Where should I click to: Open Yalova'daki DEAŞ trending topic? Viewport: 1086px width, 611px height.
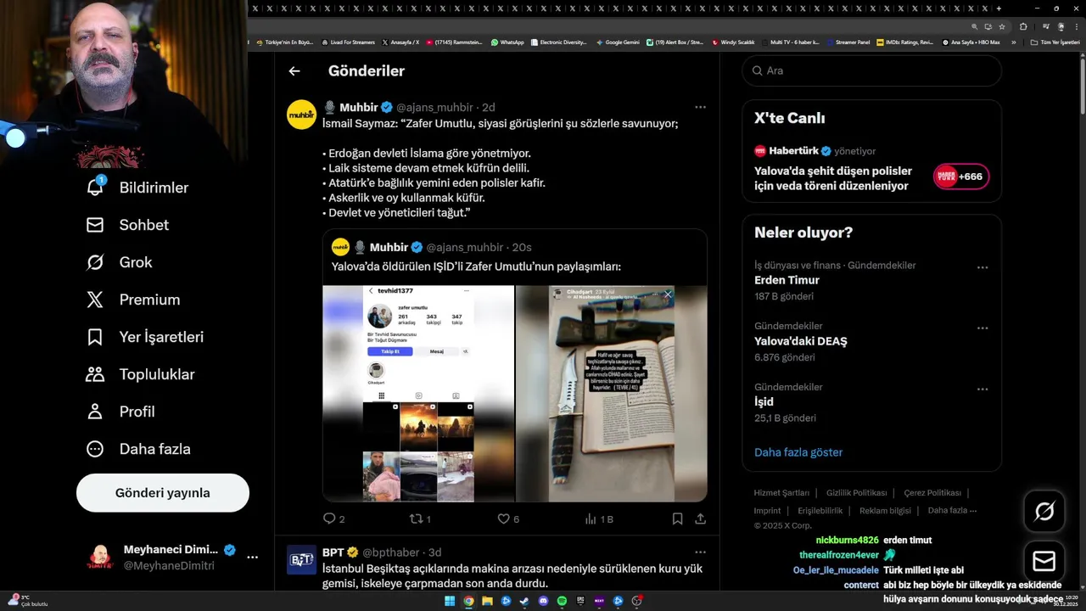800,341
